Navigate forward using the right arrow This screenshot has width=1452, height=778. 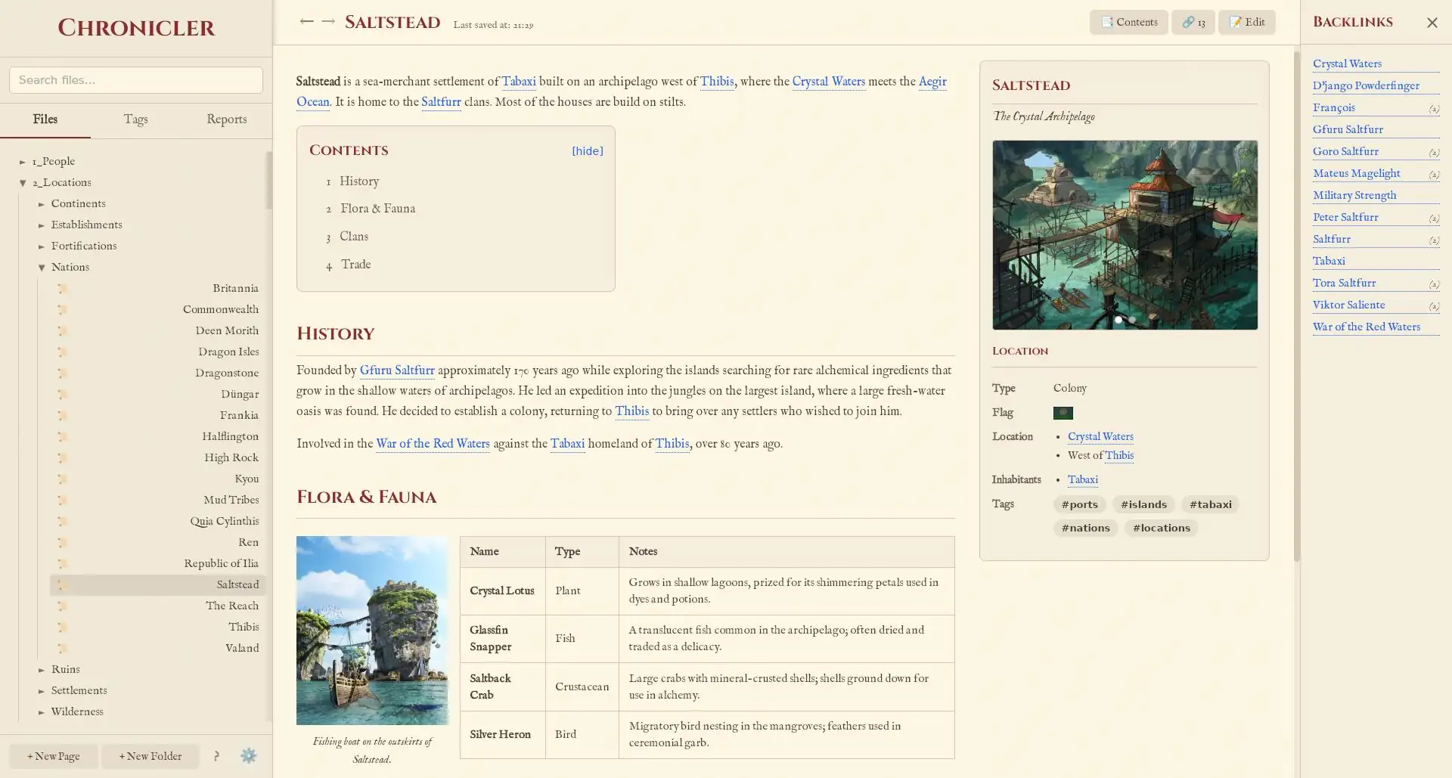pos(328,21)
